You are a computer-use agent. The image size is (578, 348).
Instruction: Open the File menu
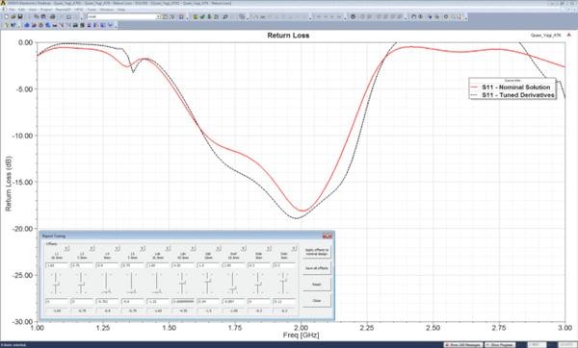pyautogui.click(x=12, y=10)
